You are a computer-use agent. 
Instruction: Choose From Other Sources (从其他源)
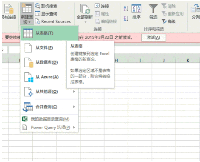[49, 91]
